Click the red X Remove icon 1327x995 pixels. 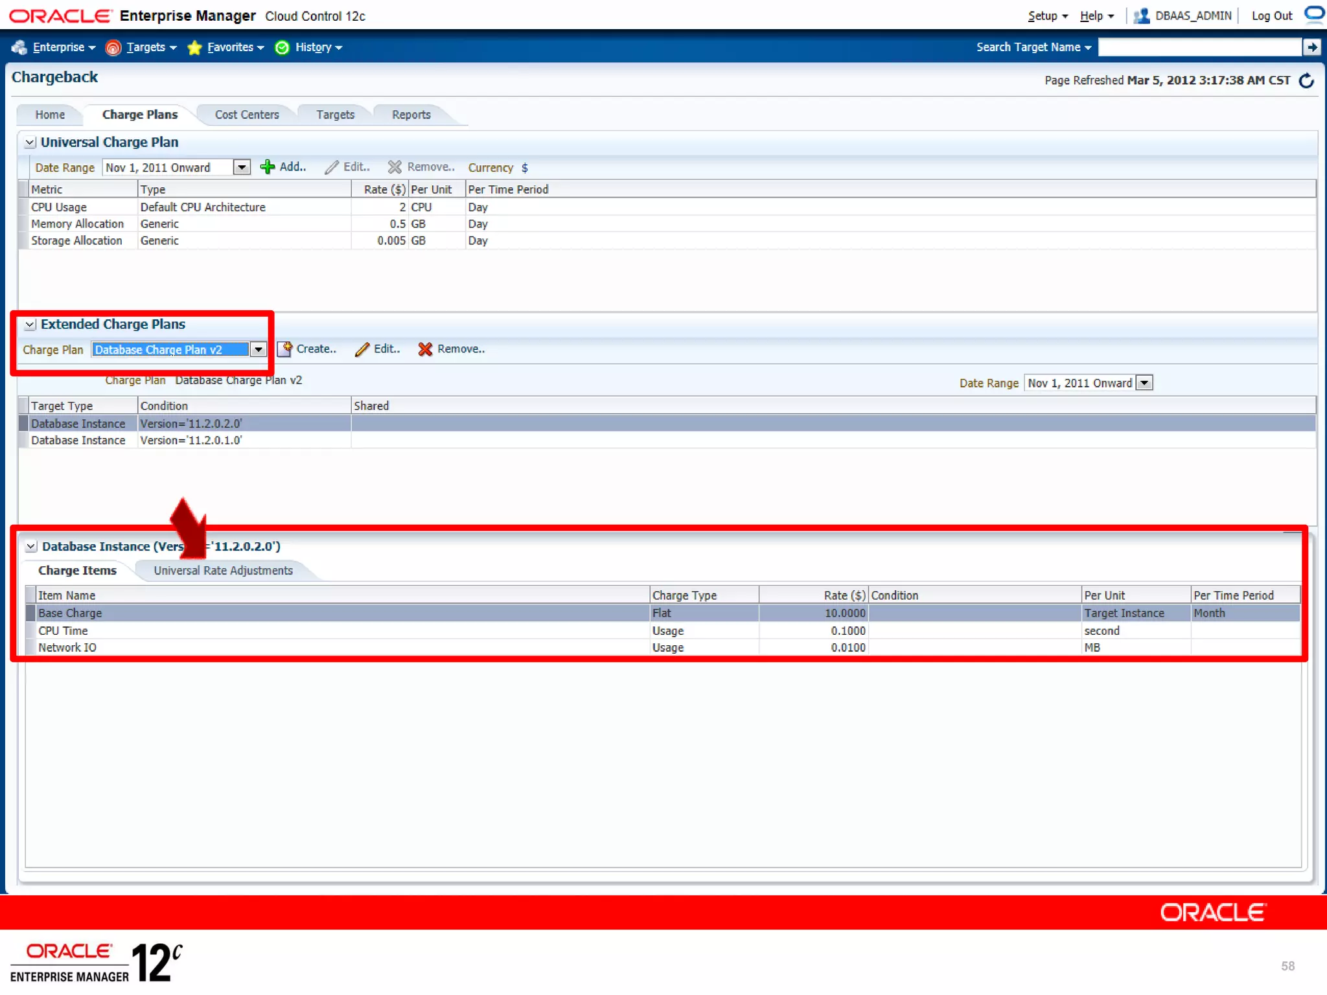[424, 349]
